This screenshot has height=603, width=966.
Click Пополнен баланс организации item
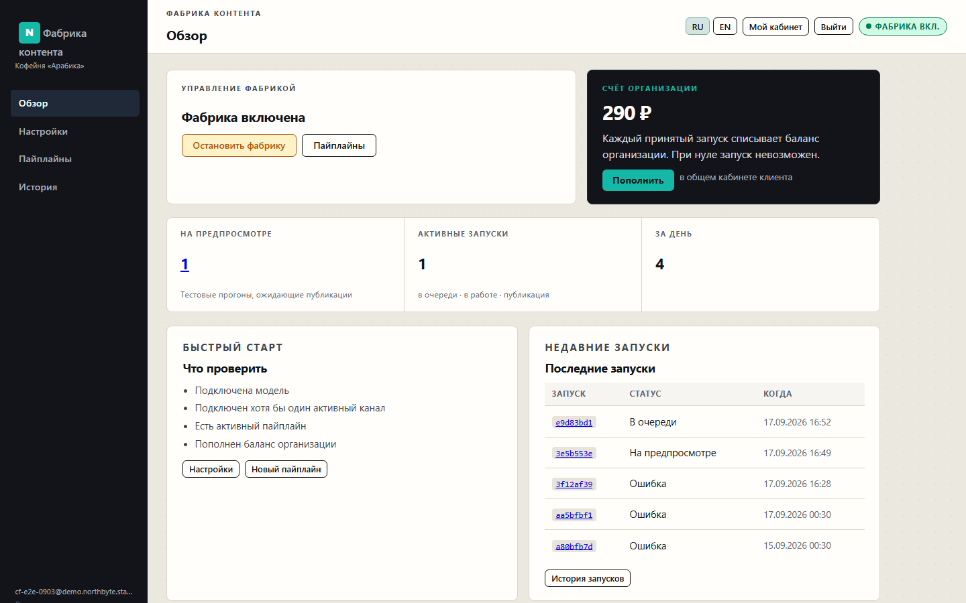click(x=266, y=444)
